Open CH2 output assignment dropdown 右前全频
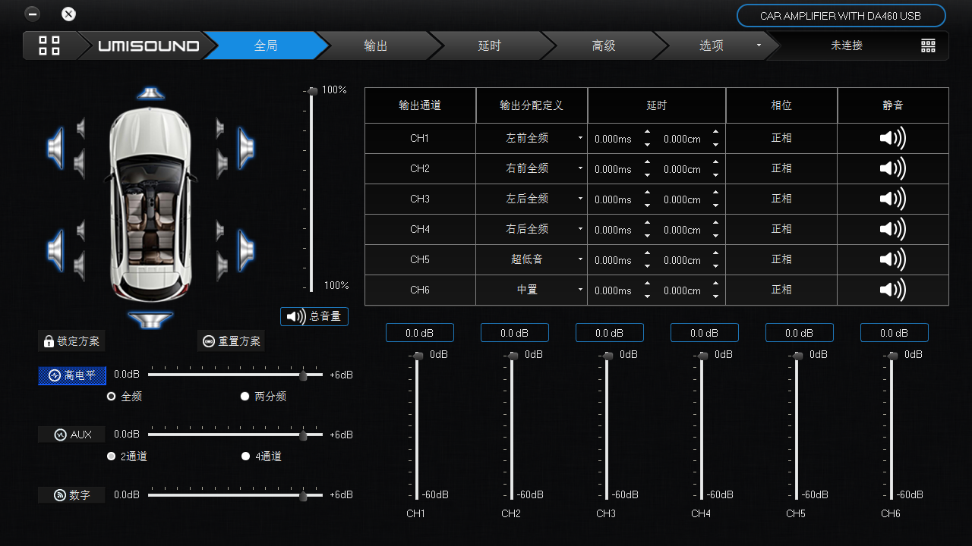Image resolution: width=972 pixels, height=546 pixels. coord(532,168)
